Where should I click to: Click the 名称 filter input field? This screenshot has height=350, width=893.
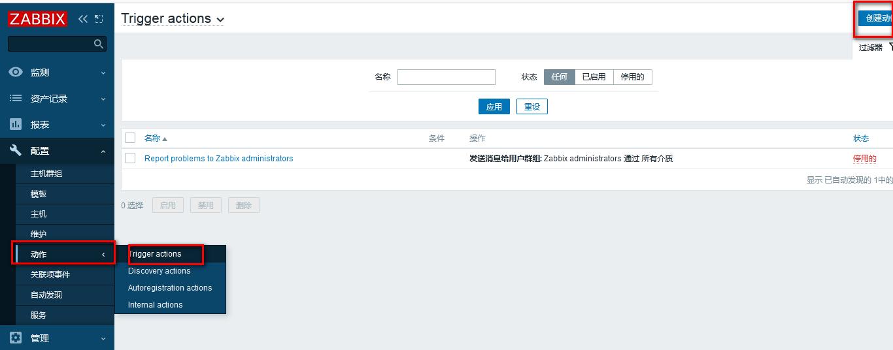tap(446, 77)
